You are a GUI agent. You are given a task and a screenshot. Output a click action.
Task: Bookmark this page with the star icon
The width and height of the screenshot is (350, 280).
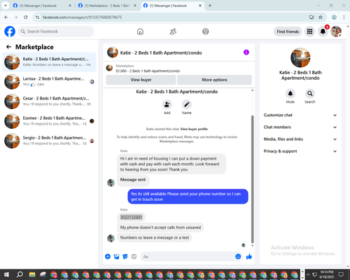click(x=321, y=17)
